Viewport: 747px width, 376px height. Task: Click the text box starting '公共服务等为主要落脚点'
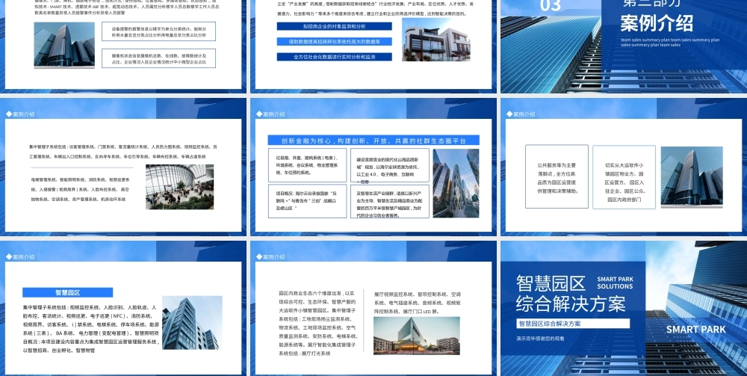(557, 177)
